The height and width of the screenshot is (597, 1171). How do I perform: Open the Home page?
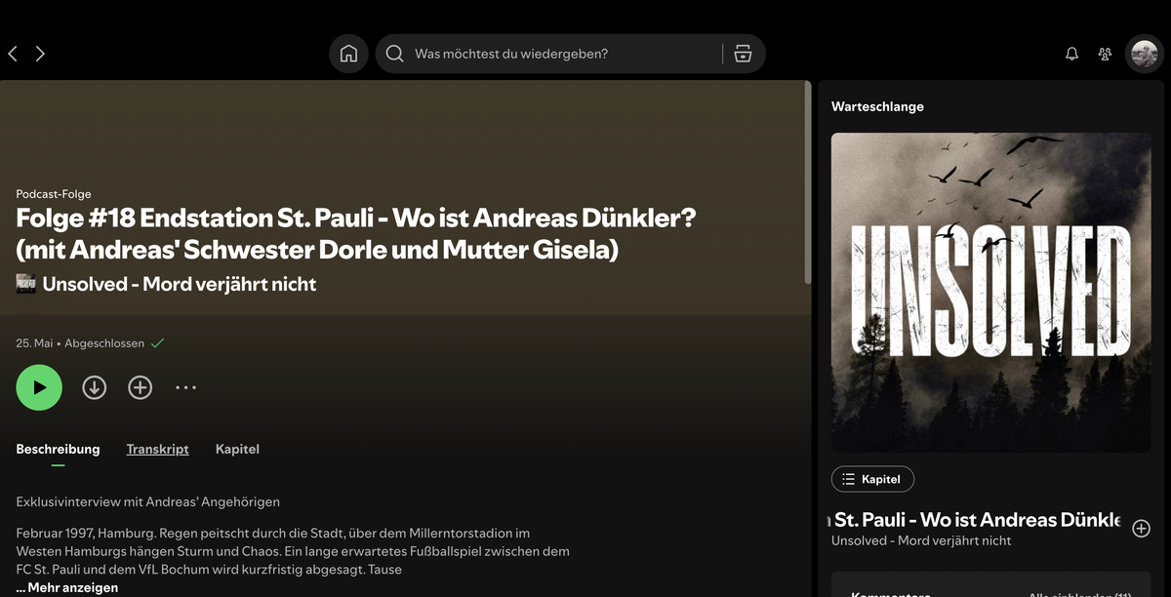pos(348,54)
